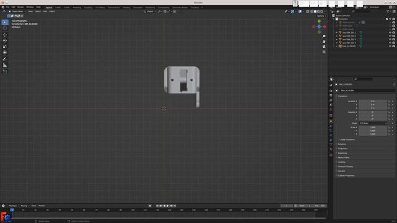Viewport: 397px width, 223px height.
Task: Select the Rotate tool
Action: 5,40
